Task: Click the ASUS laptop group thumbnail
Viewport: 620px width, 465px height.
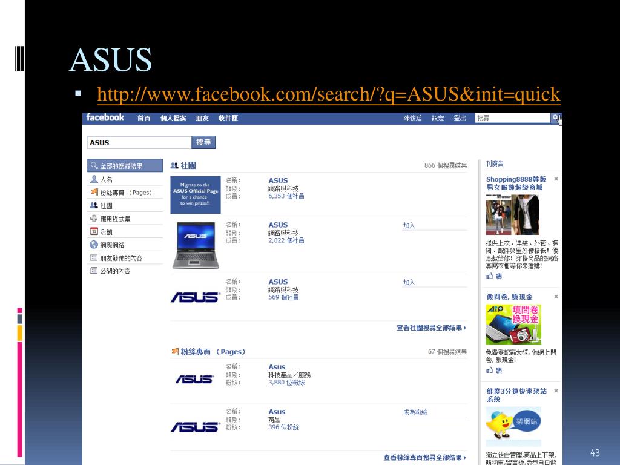Action: [196, 245]
